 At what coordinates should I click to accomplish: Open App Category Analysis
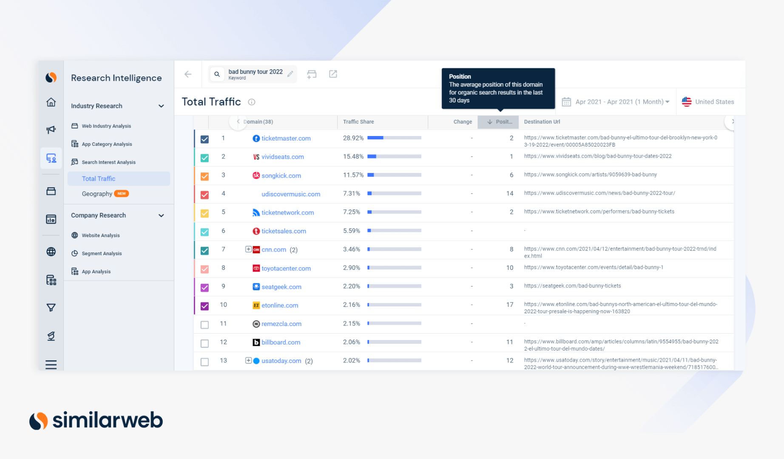(x=107, y=144)
